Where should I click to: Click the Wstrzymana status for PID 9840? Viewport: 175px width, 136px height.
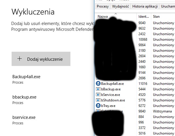tap(162, 111)
